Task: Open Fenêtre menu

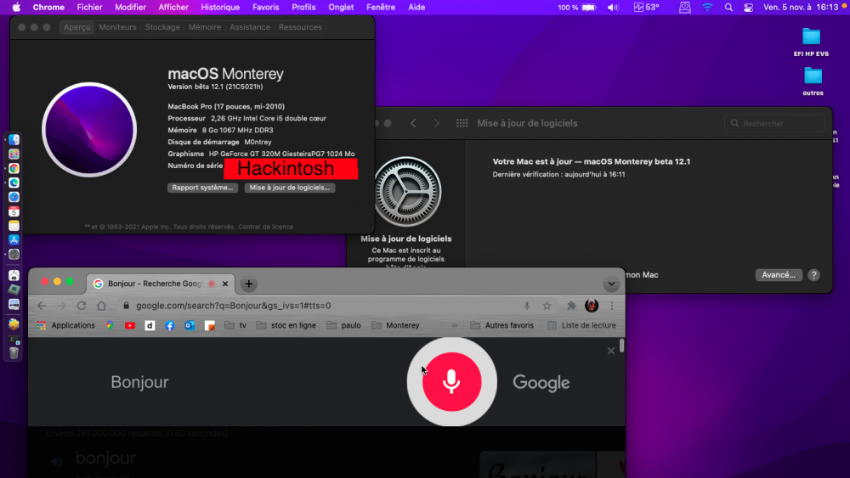Action: pos(381,7)
